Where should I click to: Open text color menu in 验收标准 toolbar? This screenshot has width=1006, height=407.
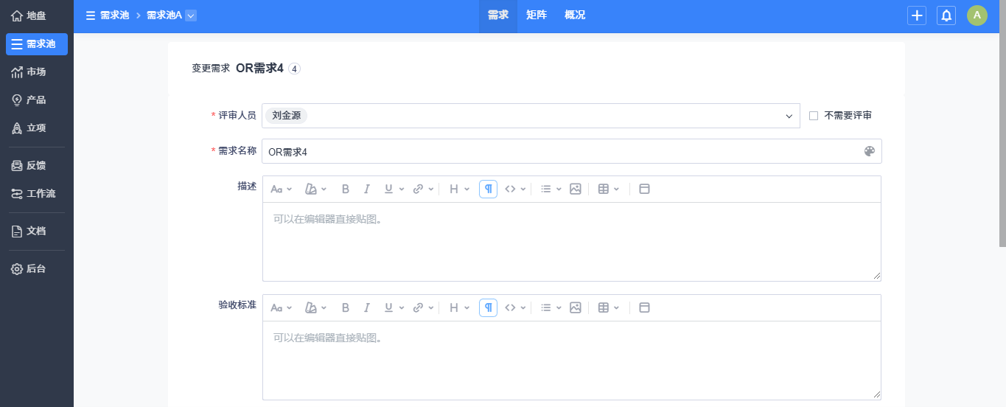[x=316, y=308]
